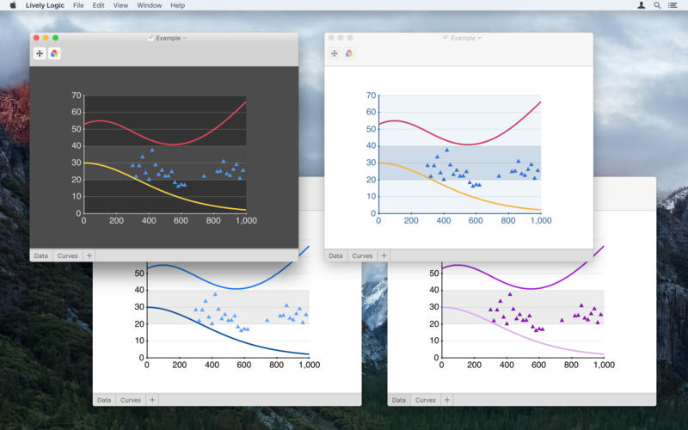Viewport: 688px width, 430px height.
Task: Add a new sheet in the purple chart window
Action: 447,400
